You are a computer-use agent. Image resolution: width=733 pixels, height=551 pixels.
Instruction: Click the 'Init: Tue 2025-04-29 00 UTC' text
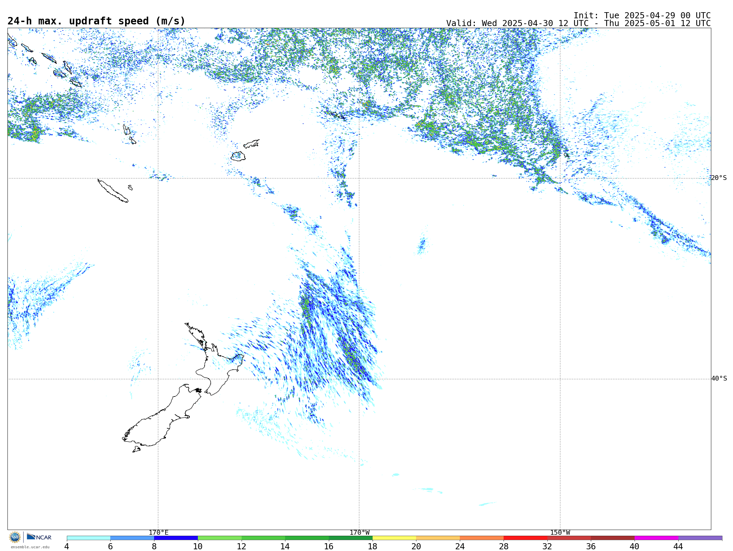tap(642, 16)
